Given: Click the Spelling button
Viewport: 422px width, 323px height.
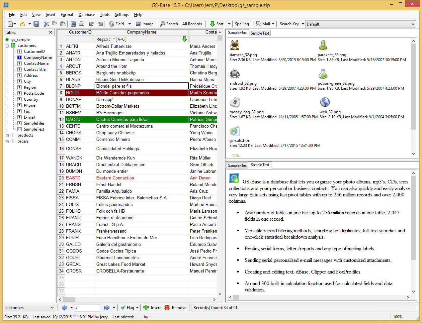Looking at the screenshot, I should click(x=242, y=24).
